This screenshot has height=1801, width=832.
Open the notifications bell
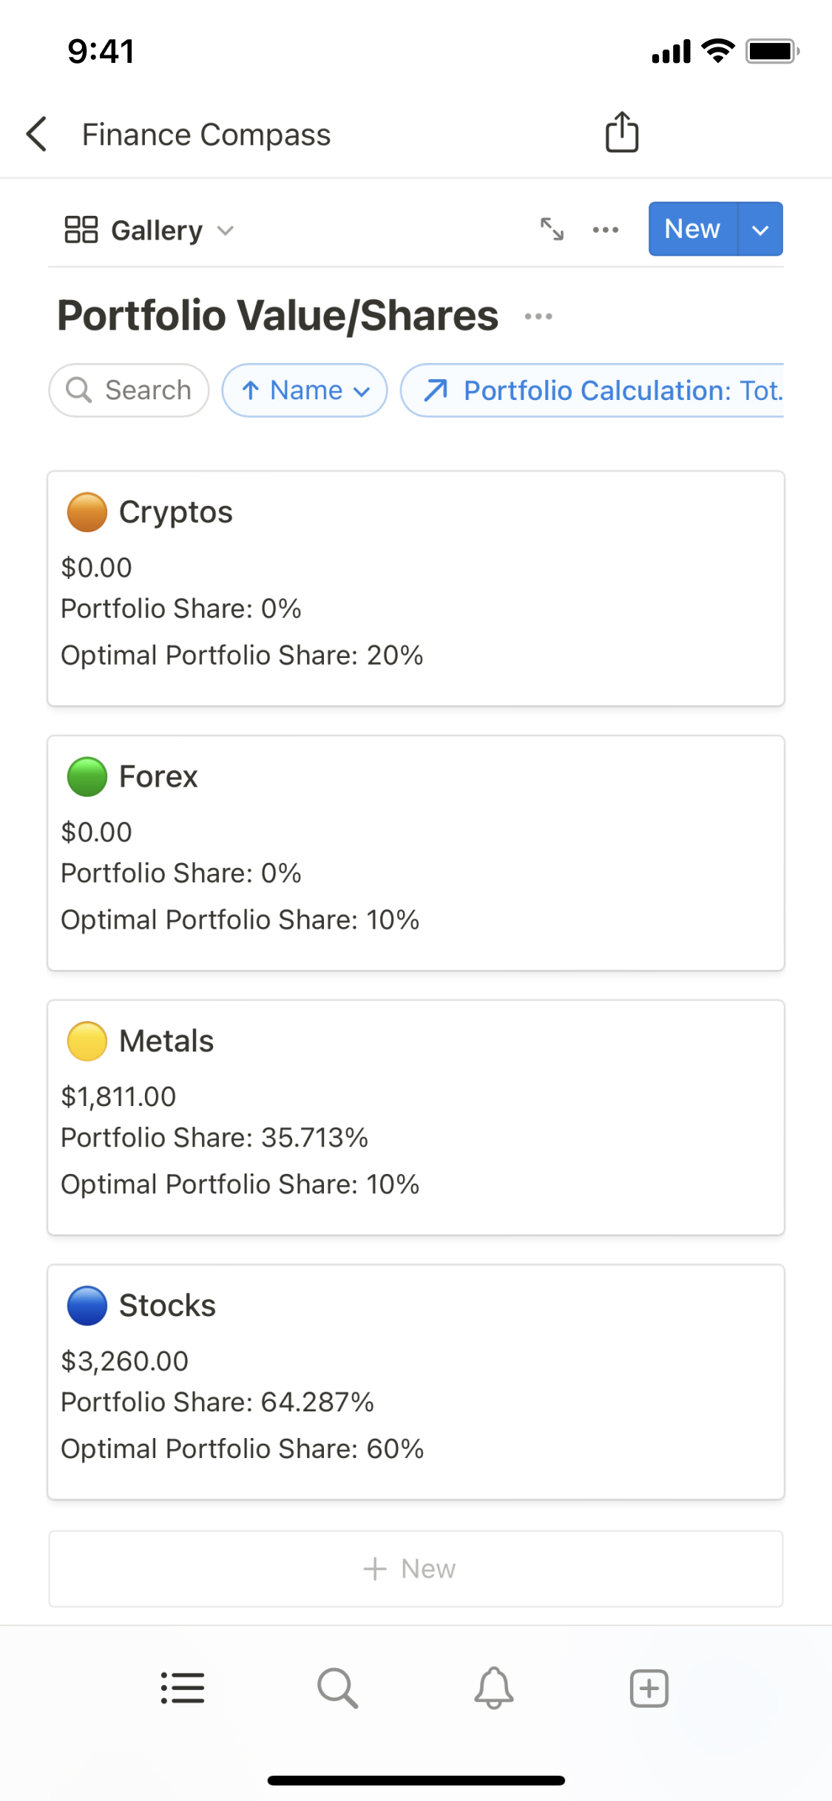(x=493, y=1688)
